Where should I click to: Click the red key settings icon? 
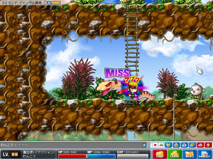pyautogui.click(x=200, y=145)
